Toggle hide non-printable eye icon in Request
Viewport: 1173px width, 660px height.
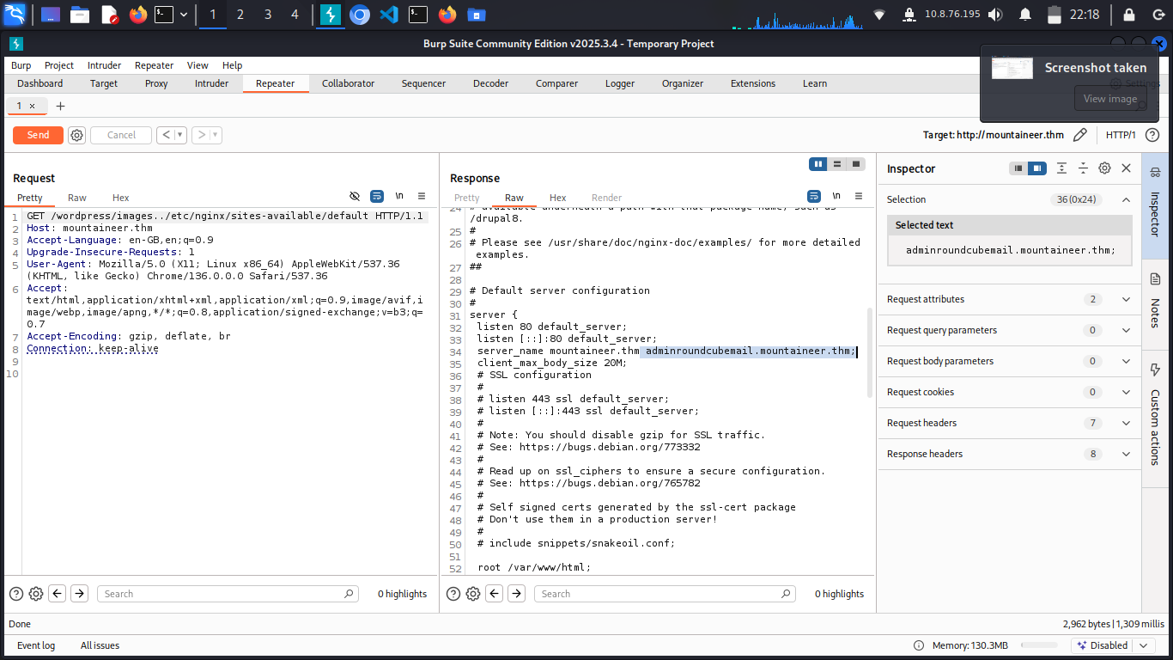(x=355, y=197)
